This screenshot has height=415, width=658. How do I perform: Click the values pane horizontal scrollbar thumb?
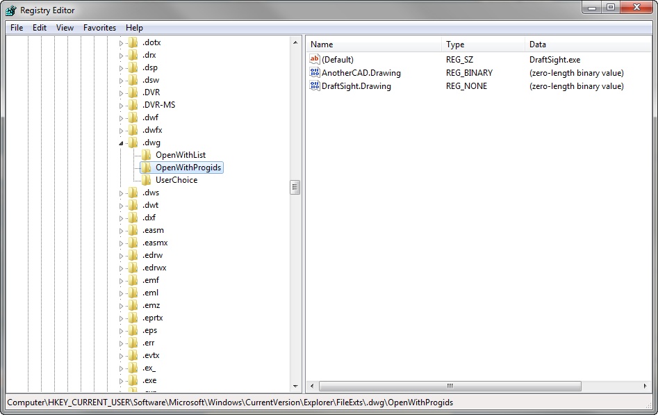tap(450, 386)
